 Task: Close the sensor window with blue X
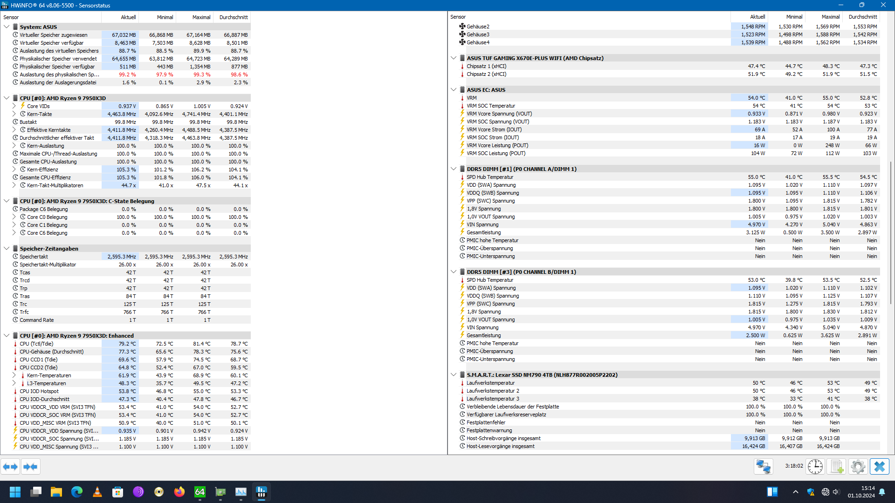pos(879,466)
